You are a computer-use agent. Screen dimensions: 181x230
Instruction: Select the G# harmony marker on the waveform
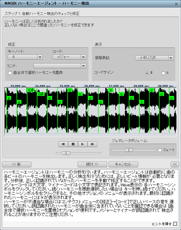[x=41, y=94]
